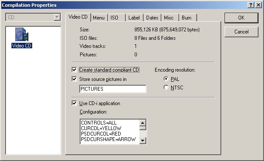Click the configuration list scroll up arrow
Screen dimensions: 264x161
point(143,123)
